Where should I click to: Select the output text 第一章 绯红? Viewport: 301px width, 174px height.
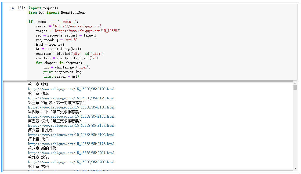coord(37,84)
